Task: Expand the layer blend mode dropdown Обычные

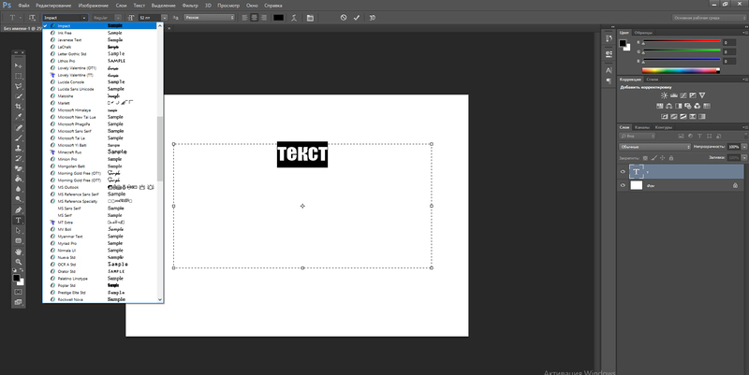Action: click(651, 147)
